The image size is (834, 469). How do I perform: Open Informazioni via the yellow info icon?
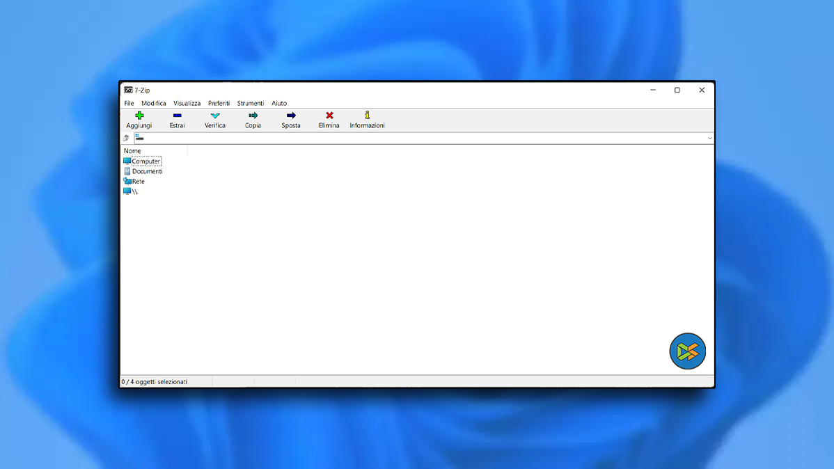367,116
